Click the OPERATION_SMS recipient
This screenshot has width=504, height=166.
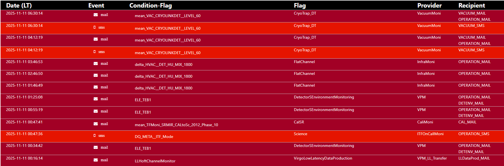[474, 134]
